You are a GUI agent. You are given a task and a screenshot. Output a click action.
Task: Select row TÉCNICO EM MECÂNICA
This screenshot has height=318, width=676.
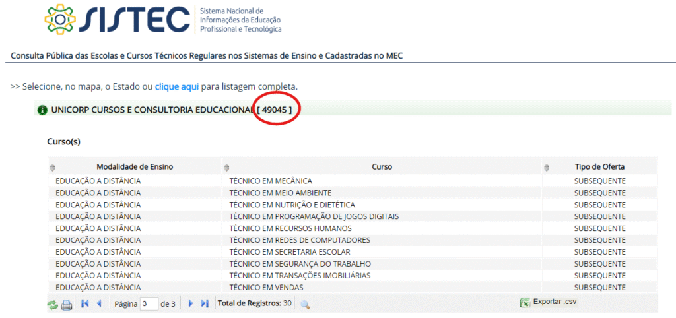coord(353,181)
